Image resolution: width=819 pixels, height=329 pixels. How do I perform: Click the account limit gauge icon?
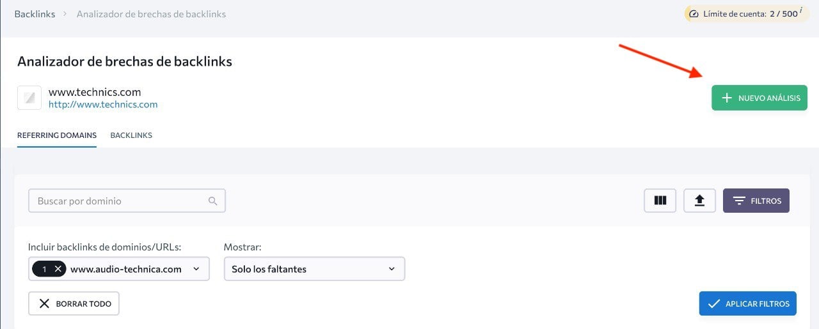coord(694,13)
